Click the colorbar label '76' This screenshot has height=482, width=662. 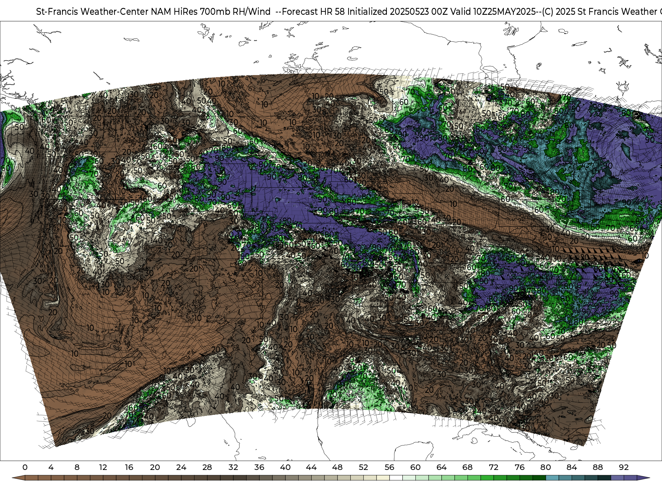pos(520,467)
